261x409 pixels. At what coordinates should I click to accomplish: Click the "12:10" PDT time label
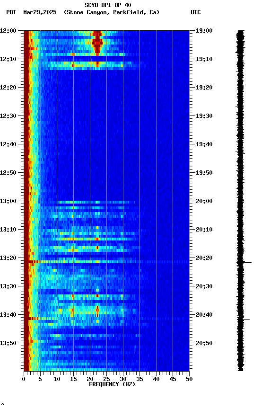[8, 59]
